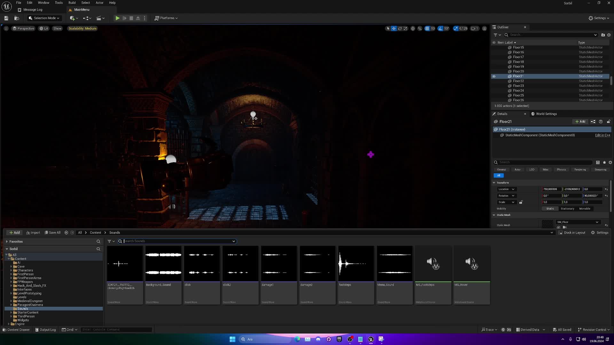Viewport: 614px width, 345px height.
Task: Set Mobility to Movable
Action: [585, 209]
